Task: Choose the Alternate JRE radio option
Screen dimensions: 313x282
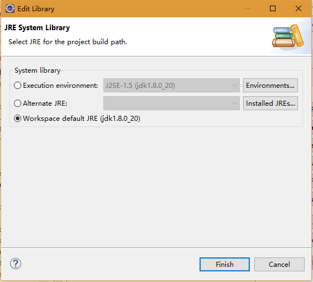Action: point(17,104)
